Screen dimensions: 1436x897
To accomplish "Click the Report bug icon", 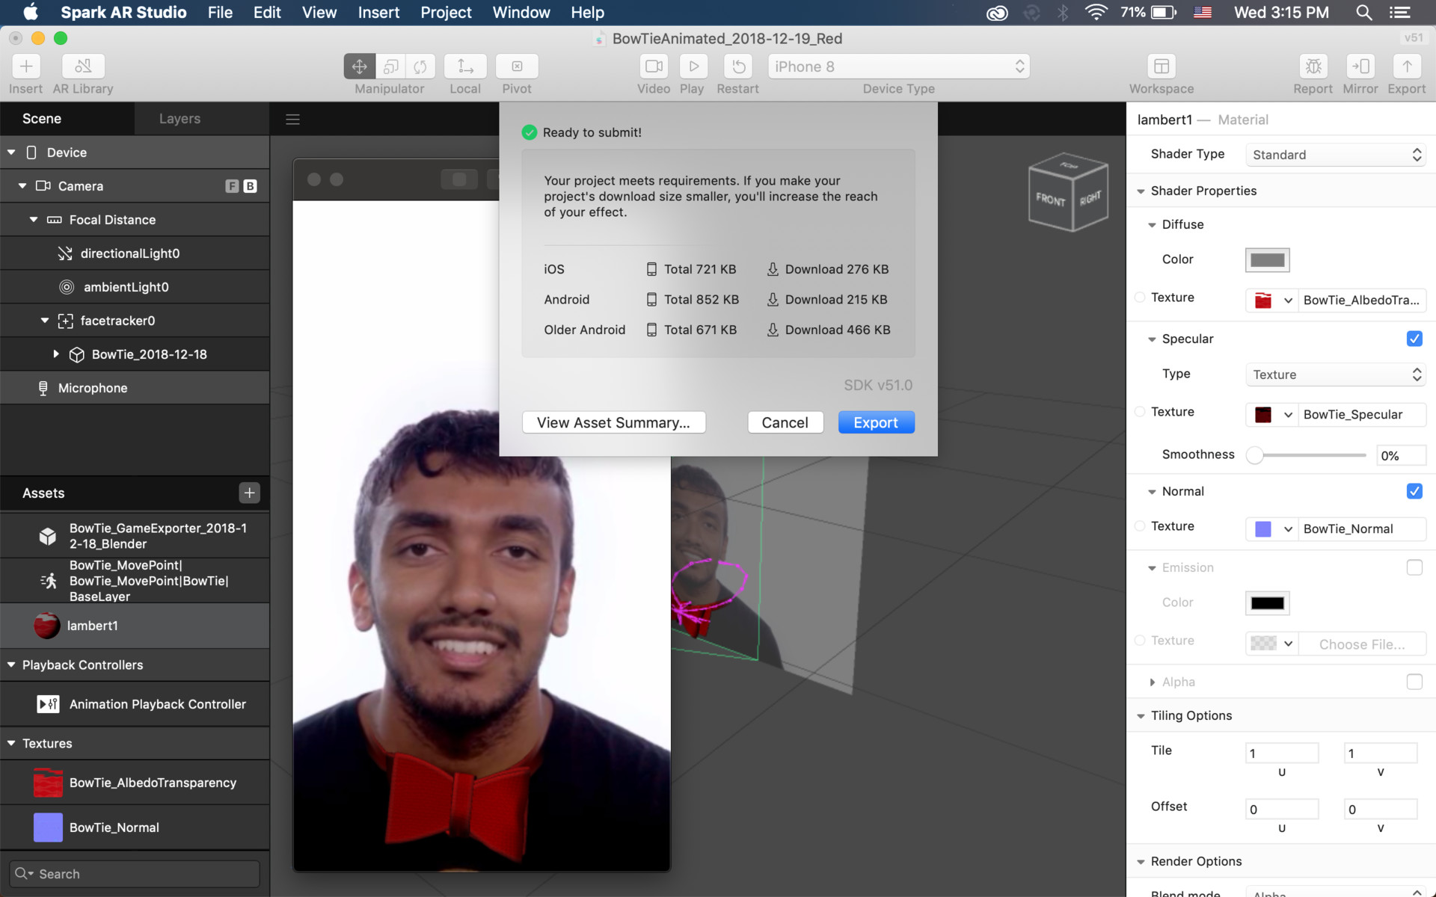I will pos(1313,67).
